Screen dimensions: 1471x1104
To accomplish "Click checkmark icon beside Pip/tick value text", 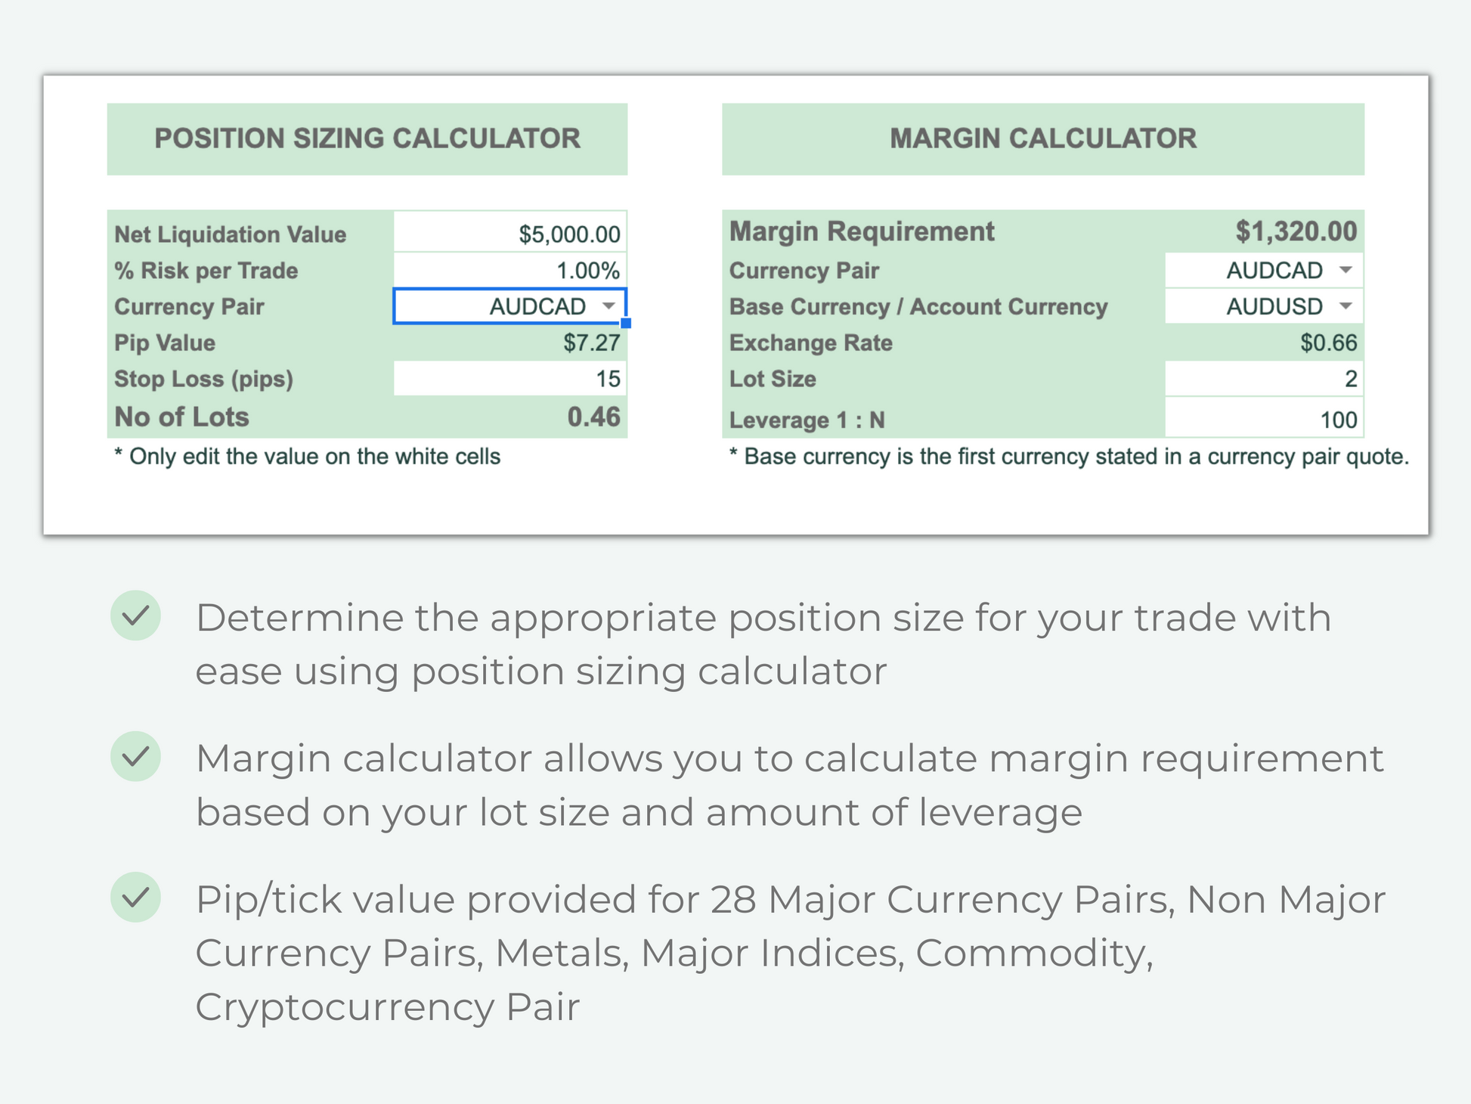I will pos(136,897).
